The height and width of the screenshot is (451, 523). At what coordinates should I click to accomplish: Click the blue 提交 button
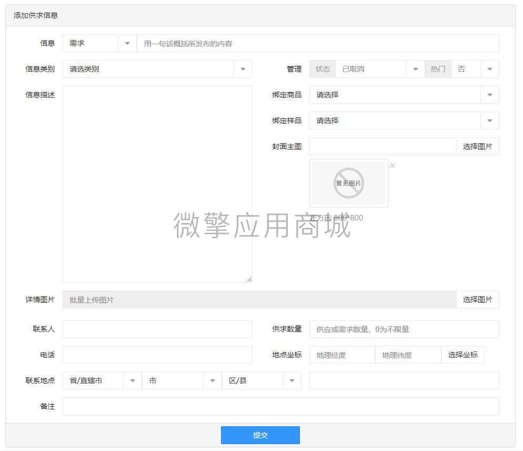260,435
